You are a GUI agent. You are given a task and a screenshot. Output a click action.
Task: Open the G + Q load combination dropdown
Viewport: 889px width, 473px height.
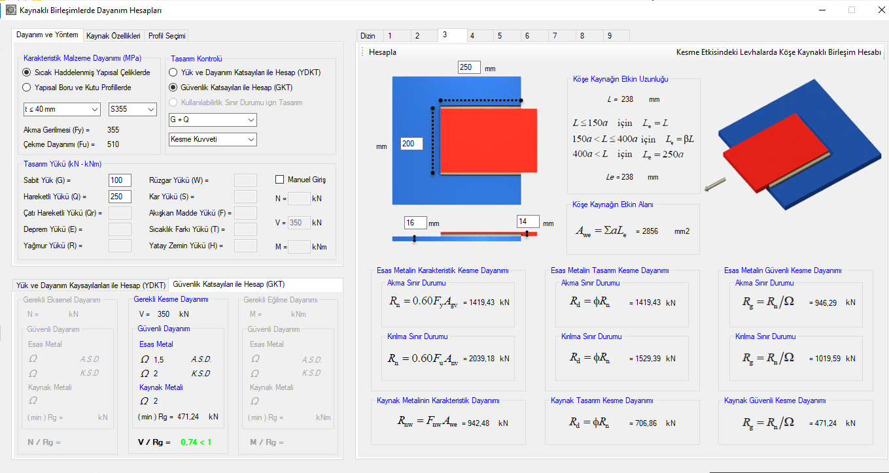tap(213, 120)
